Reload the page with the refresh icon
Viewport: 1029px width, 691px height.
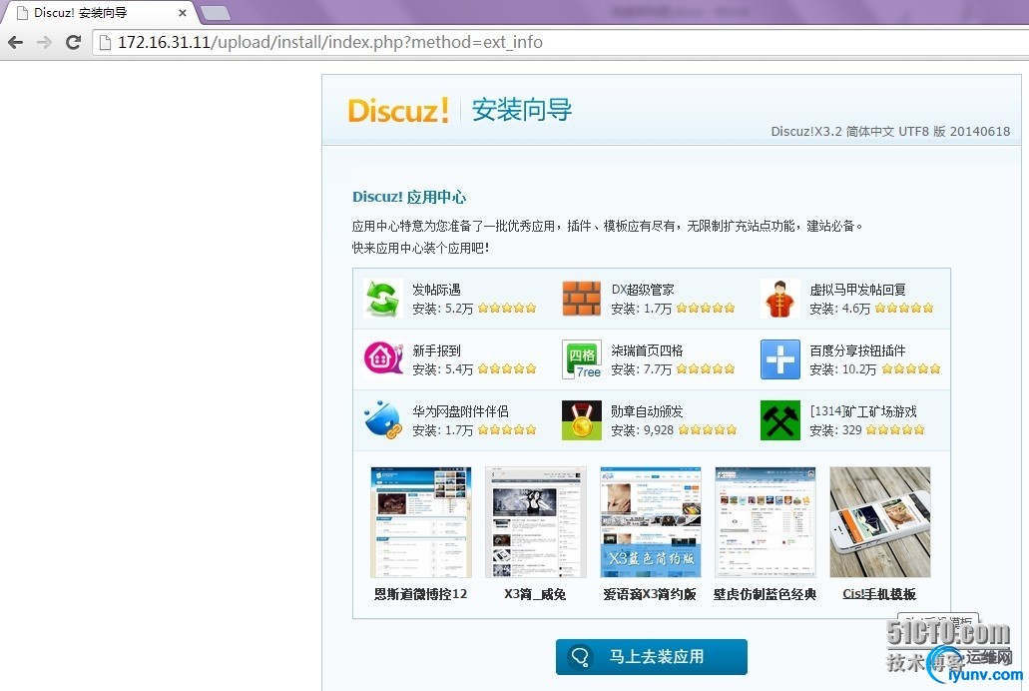[74, 43]
